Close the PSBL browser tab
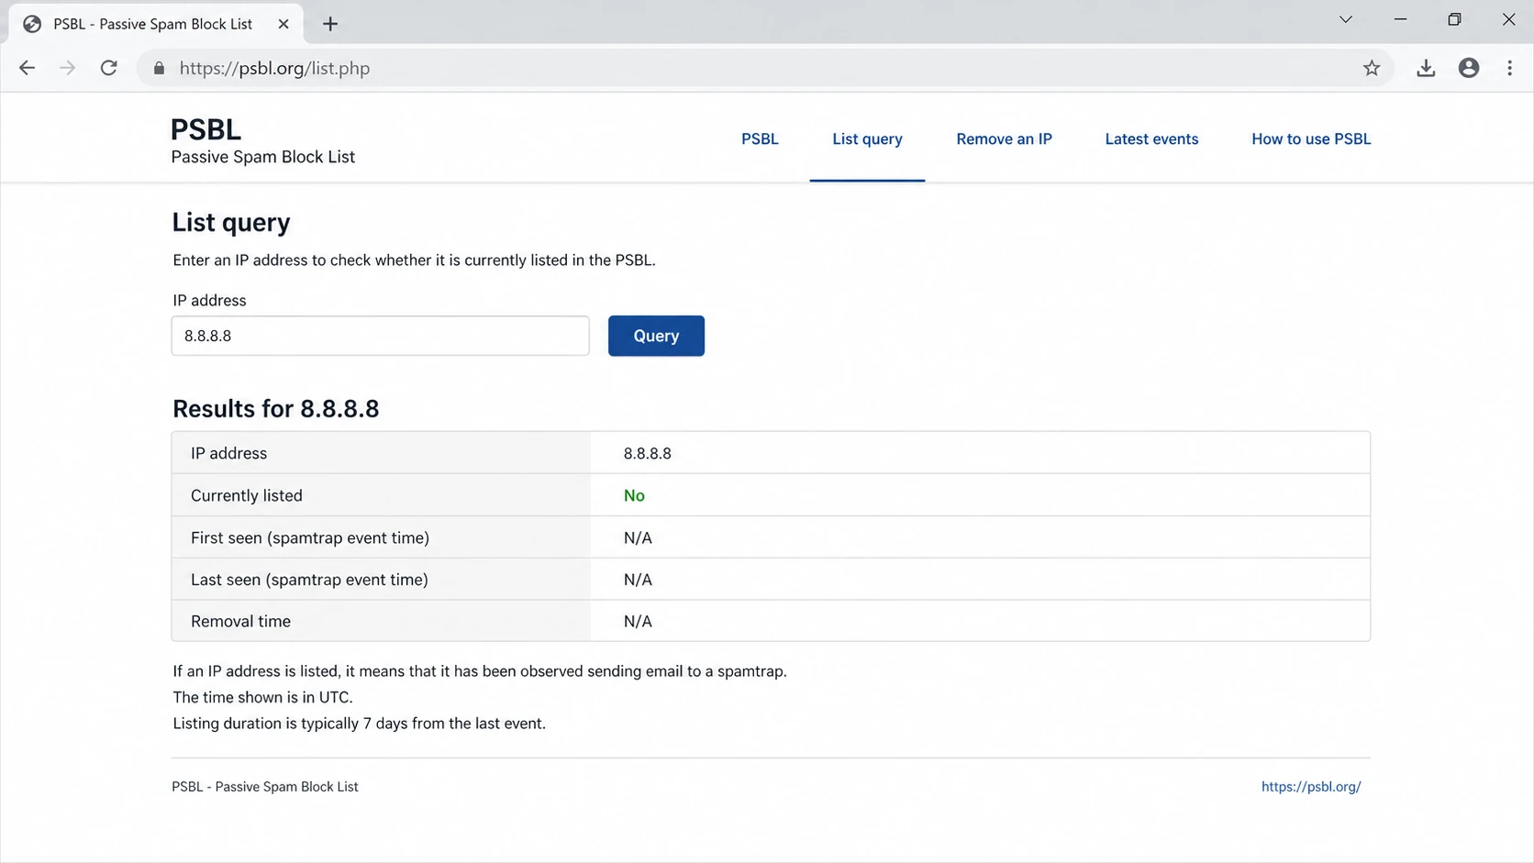1534x863 pixels. coord(283,24)
